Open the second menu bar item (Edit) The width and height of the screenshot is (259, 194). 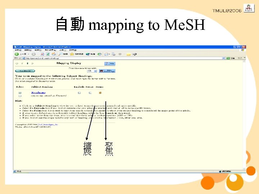point(28,50)
